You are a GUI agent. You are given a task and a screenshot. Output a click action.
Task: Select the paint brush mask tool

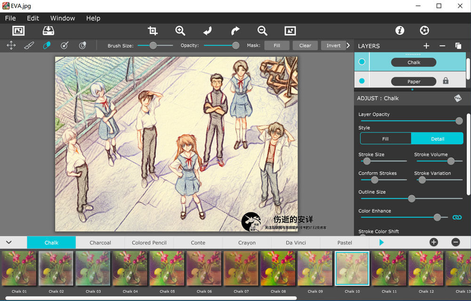pyautogui.click(x=29, y=45)
